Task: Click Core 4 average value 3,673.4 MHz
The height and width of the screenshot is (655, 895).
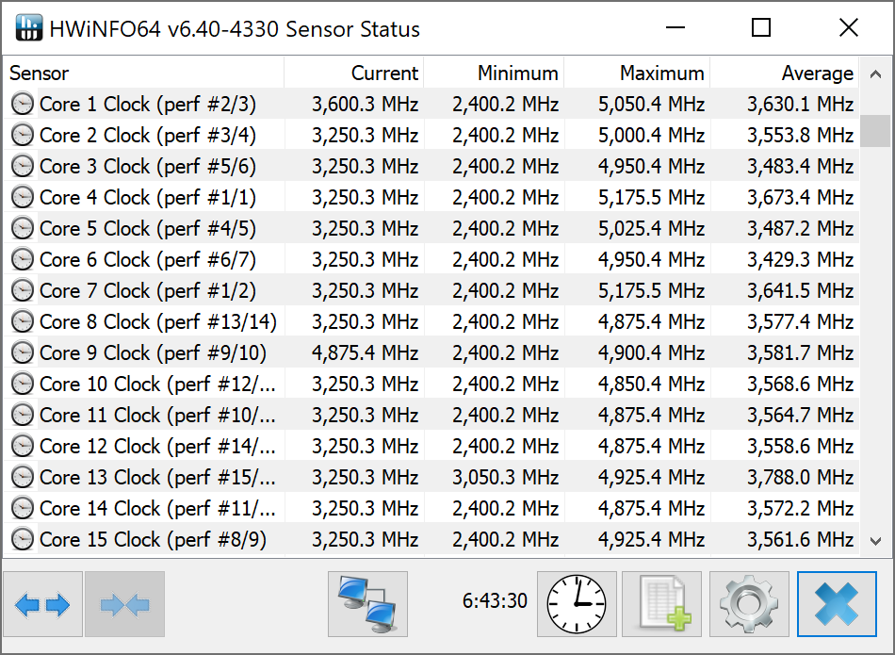Action: 800,198
